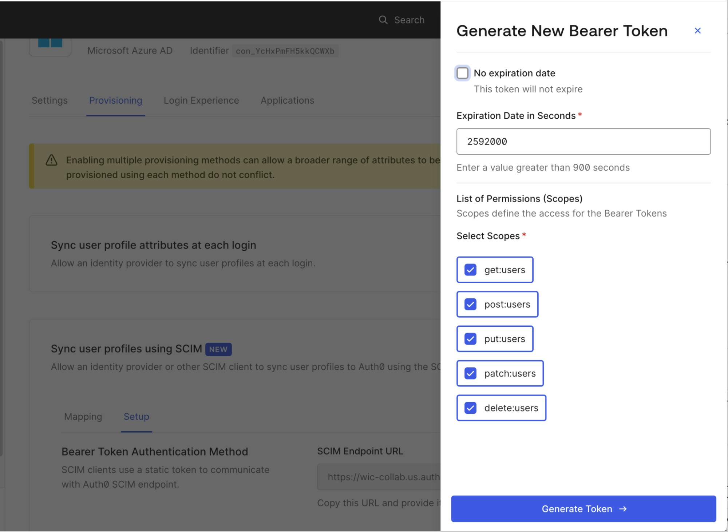The width and height of the screenshot is (728, 532).
Task: Uncheck the post:users scope
Action: pyautogui.click(x=470, y=304)
